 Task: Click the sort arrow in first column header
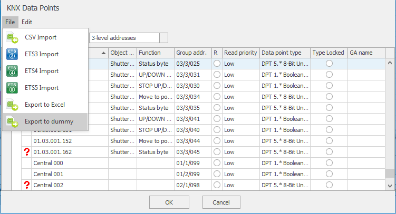(x=103, y=53)
